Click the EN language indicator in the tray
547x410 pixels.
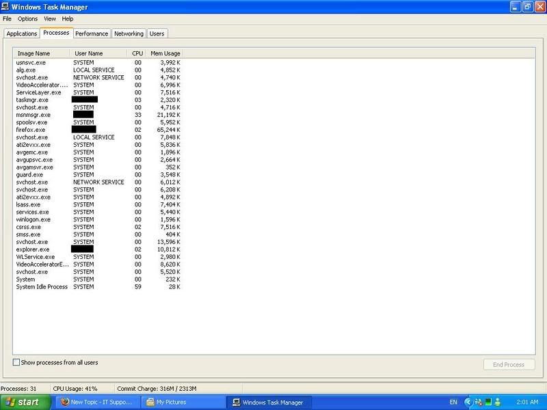click(453, 402)
